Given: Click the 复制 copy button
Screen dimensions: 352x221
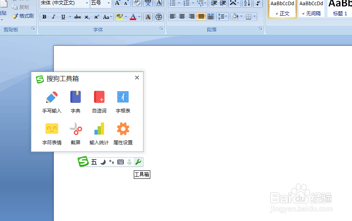Looking at the screenshot, I should tap(20, 7).
